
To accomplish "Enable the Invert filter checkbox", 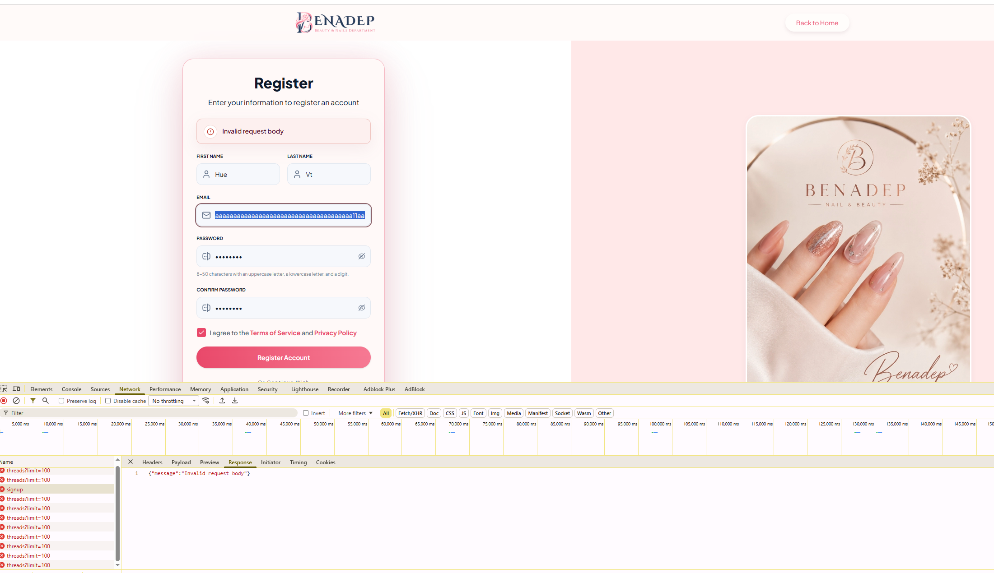I will (x=306, y=413).
